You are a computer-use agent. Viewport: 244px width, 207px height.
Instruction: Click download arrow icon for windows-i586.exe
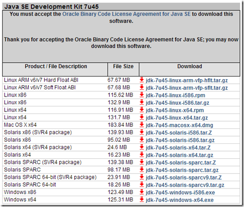[x=142, y=192]
